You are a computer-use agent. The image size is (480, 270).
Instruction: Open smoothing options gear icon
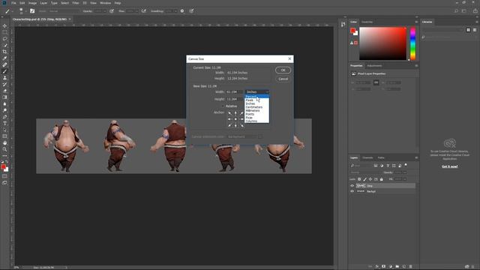tap(182, 11)
